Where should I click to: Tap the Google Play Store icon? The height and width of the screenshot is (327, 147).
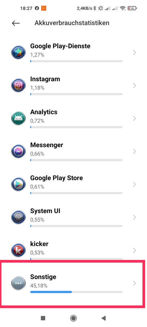tap(18, 184)
